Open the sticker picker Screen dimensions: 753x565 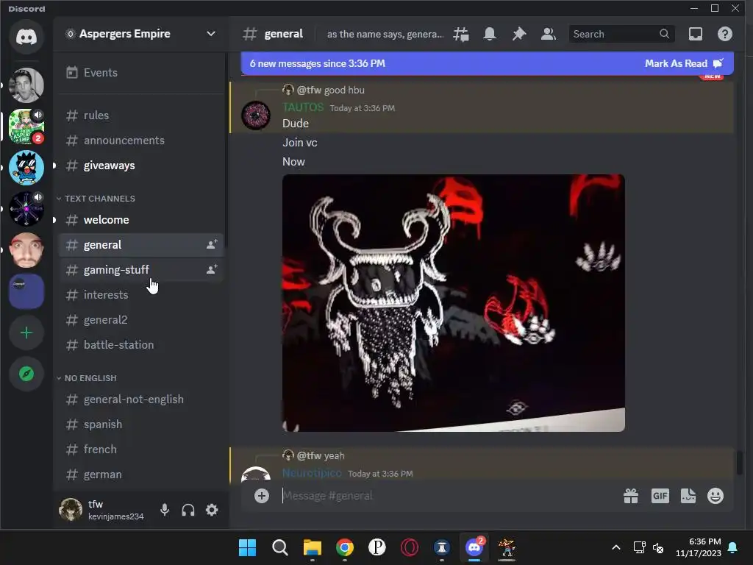(688, 496)
